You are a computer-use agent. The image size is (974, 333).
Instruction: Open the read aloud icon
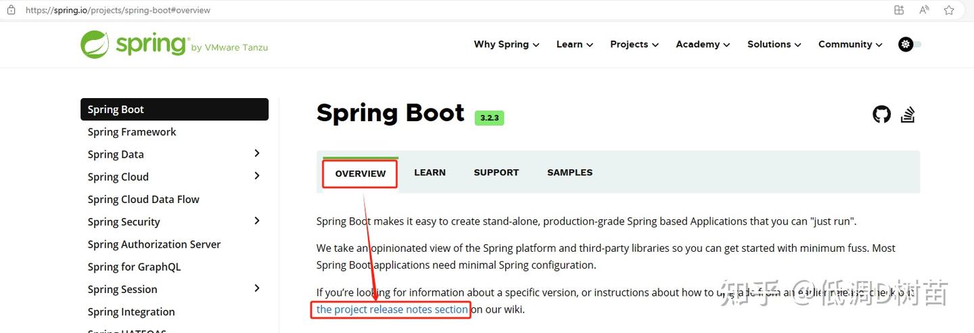(924, 10)
